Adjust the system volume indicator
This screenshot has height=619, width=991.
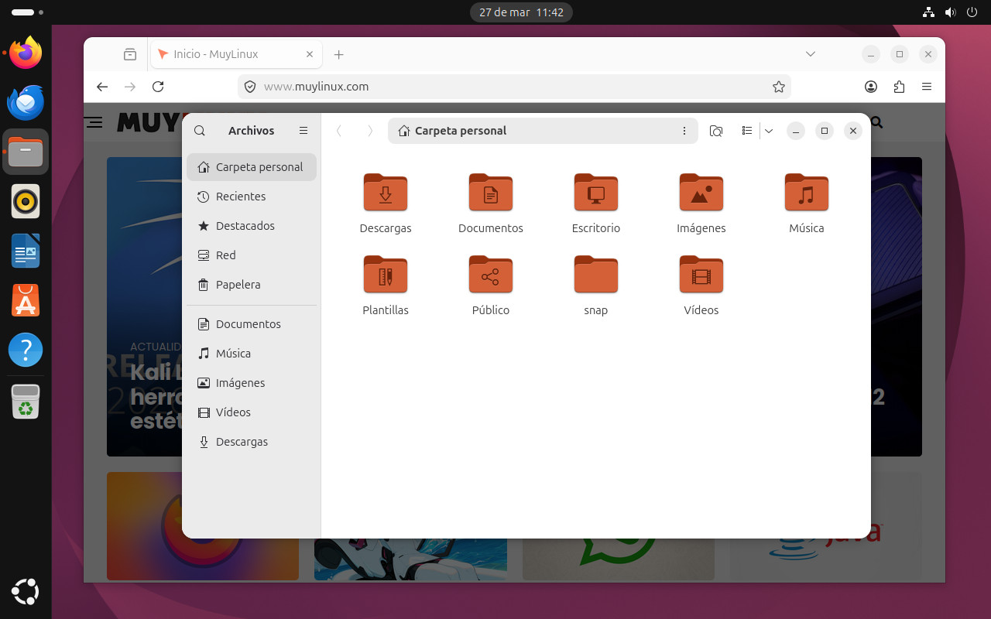(x=951, y=12)
